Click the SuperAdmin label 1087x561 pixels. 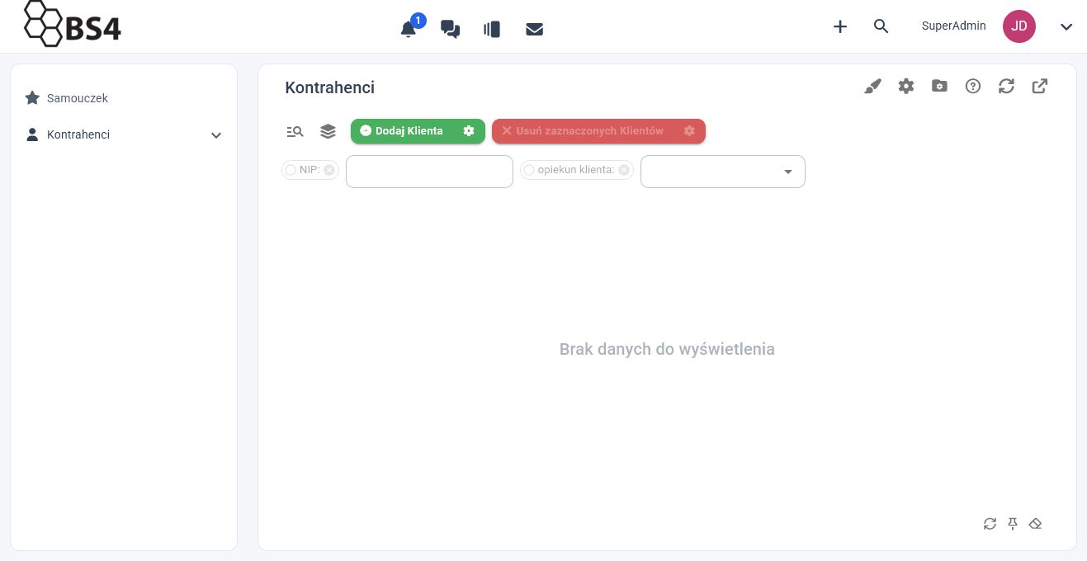pos(953,26)
